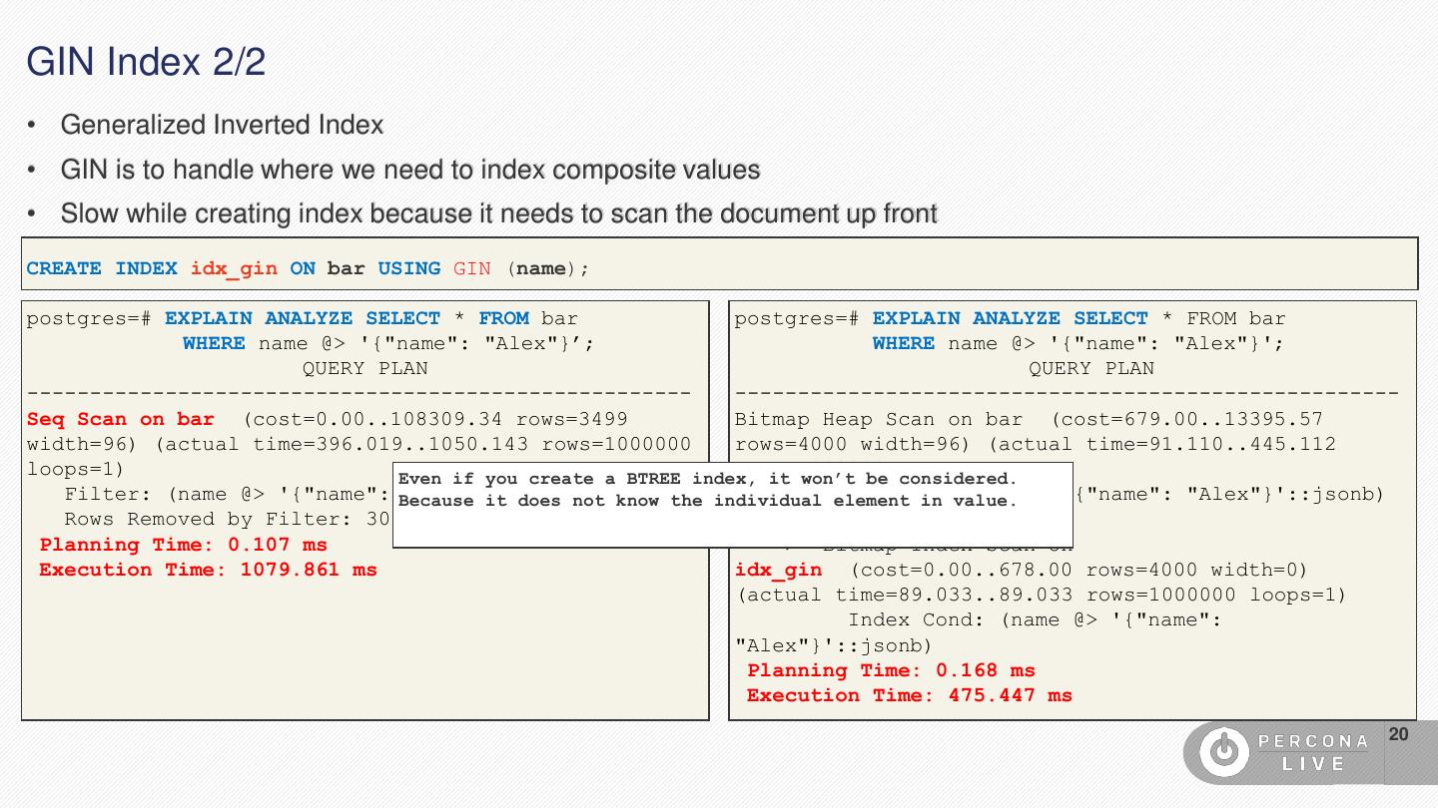
Task: Click 'Bitmap Heap Scan on bar' text
Action: [x=878, y=420]
